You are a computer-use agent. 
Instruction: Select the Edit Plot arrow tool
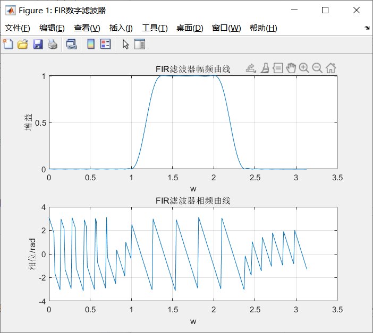pos(125,45)
